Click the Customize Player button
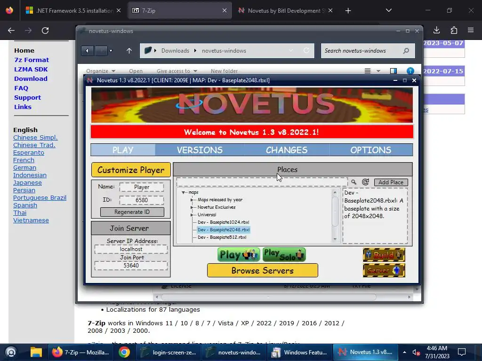The image size is (482, 361). point(131,170)
